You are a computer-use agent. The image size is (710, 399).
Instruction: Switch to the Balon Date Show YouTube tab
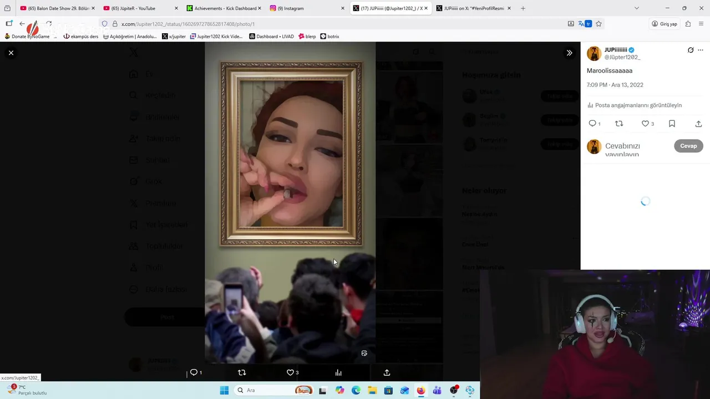[x=58, y=8]
